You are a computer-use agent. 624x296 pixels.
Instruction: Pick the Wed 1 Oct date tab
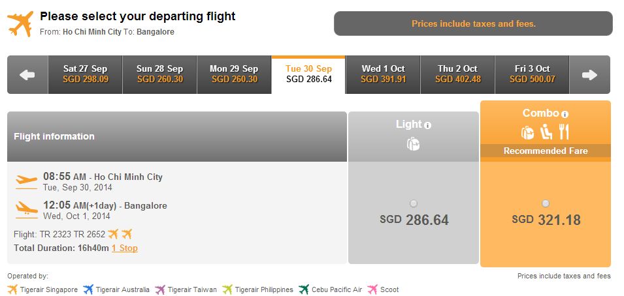point(384,75)
